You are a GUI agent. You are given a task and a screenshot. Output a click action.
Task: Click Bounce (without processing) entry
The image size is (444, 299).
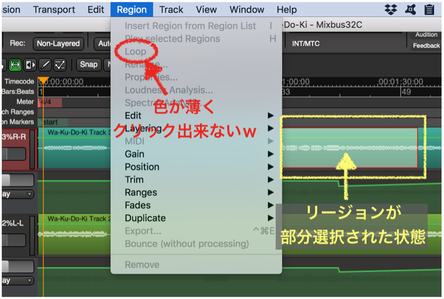pos(196,244)
